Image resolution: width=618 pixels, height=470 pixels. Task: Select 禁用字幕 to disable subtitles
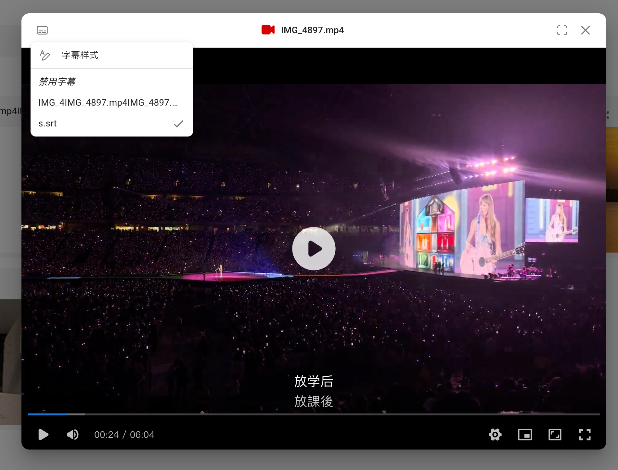(x=57, y=82)
